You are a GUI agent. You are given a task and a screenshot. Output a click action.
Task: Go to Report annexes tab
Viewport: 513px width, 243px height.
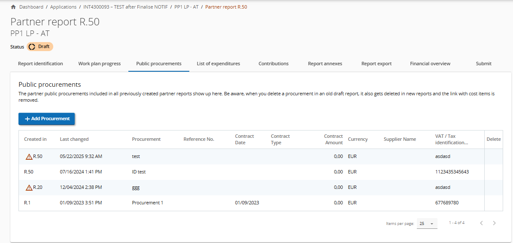point(325,64)
